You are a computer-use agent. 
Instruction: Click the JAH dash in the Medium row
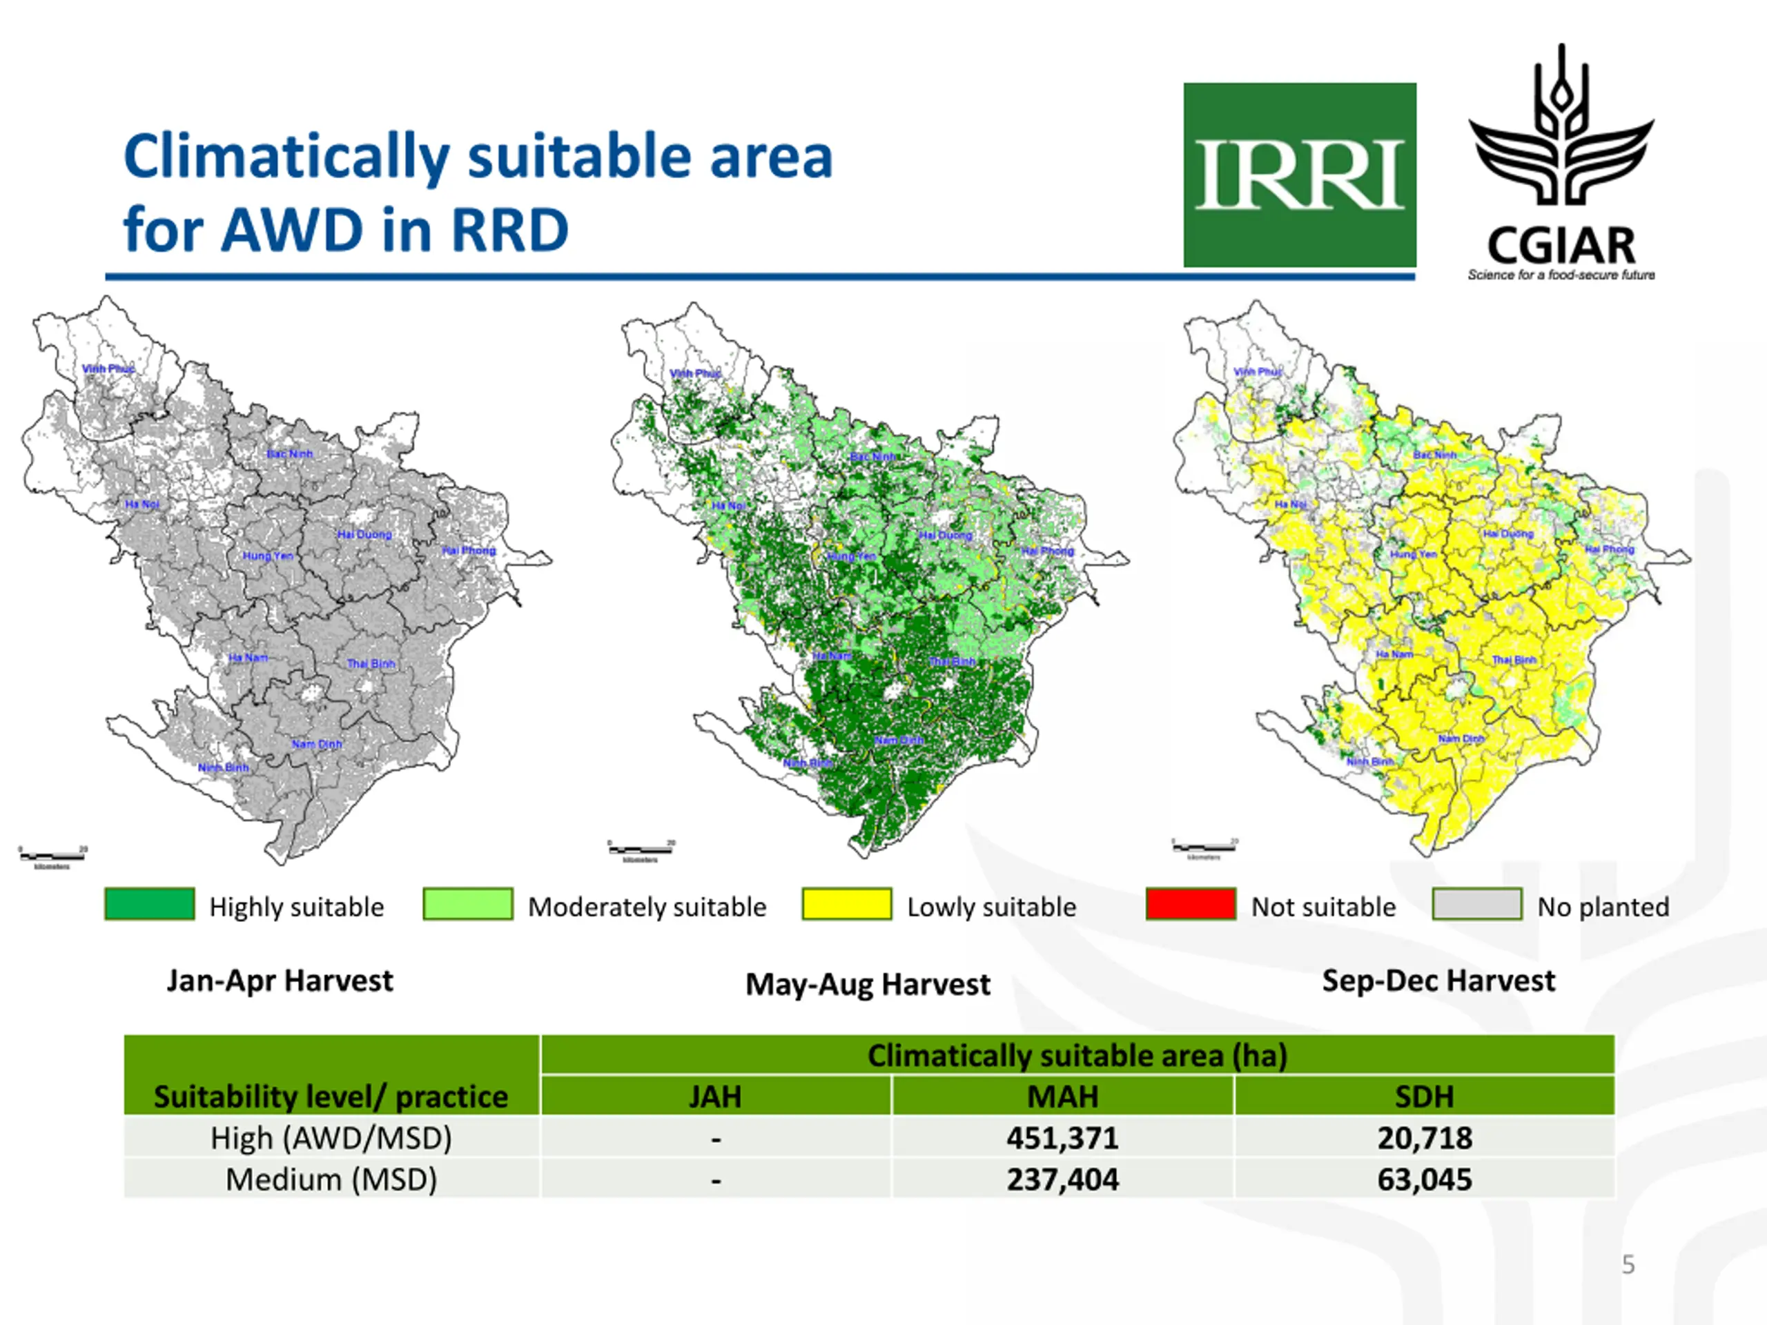716,1181
